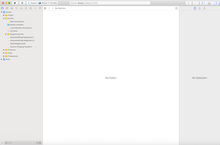Open the Runner scheme selector

pos(32,3)
